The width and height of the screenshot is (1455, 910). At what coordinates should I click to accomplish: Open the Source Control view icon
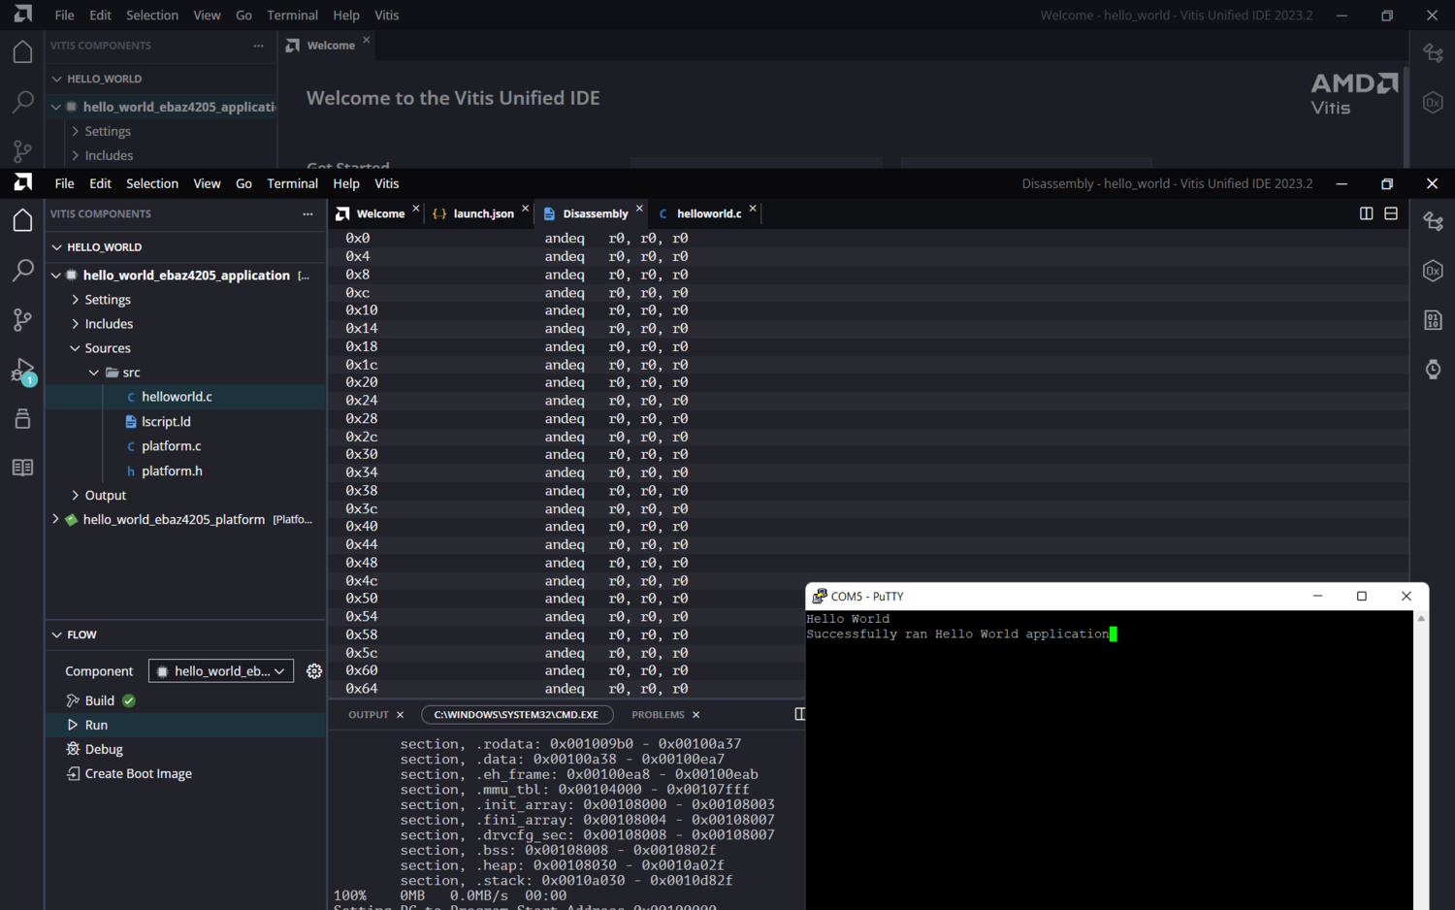[x=22, y=320]
